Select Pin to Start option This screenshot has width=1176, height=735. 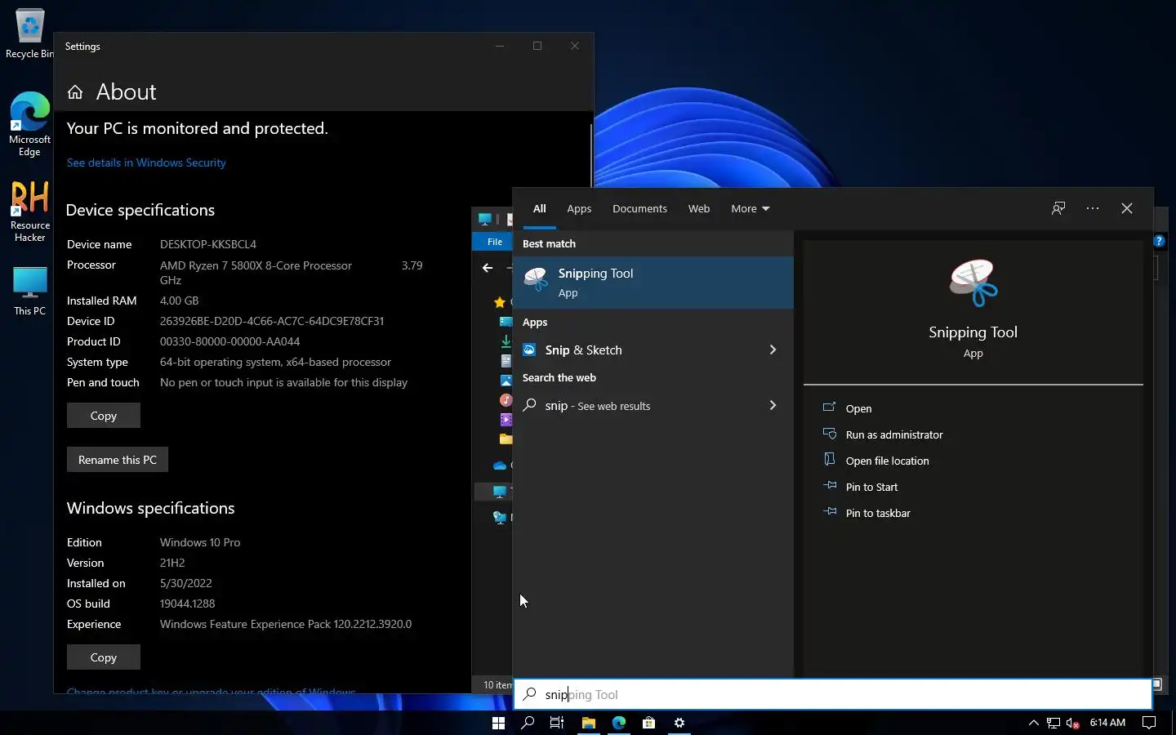871,487
